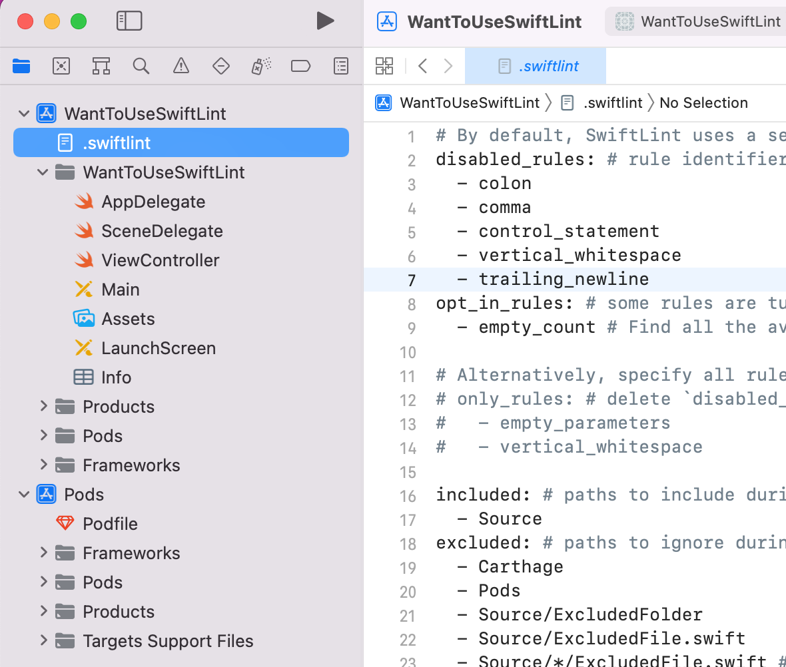Open AppDelegate swift file
Screen dimensions: 786x667
pos(153,202)
